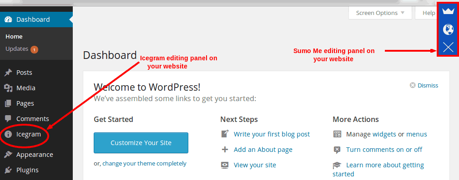Viewport: 459px width, 180px height.
Task: Click the Plugins plug icon
Action: pyautogui.click(x=8, y=170)
